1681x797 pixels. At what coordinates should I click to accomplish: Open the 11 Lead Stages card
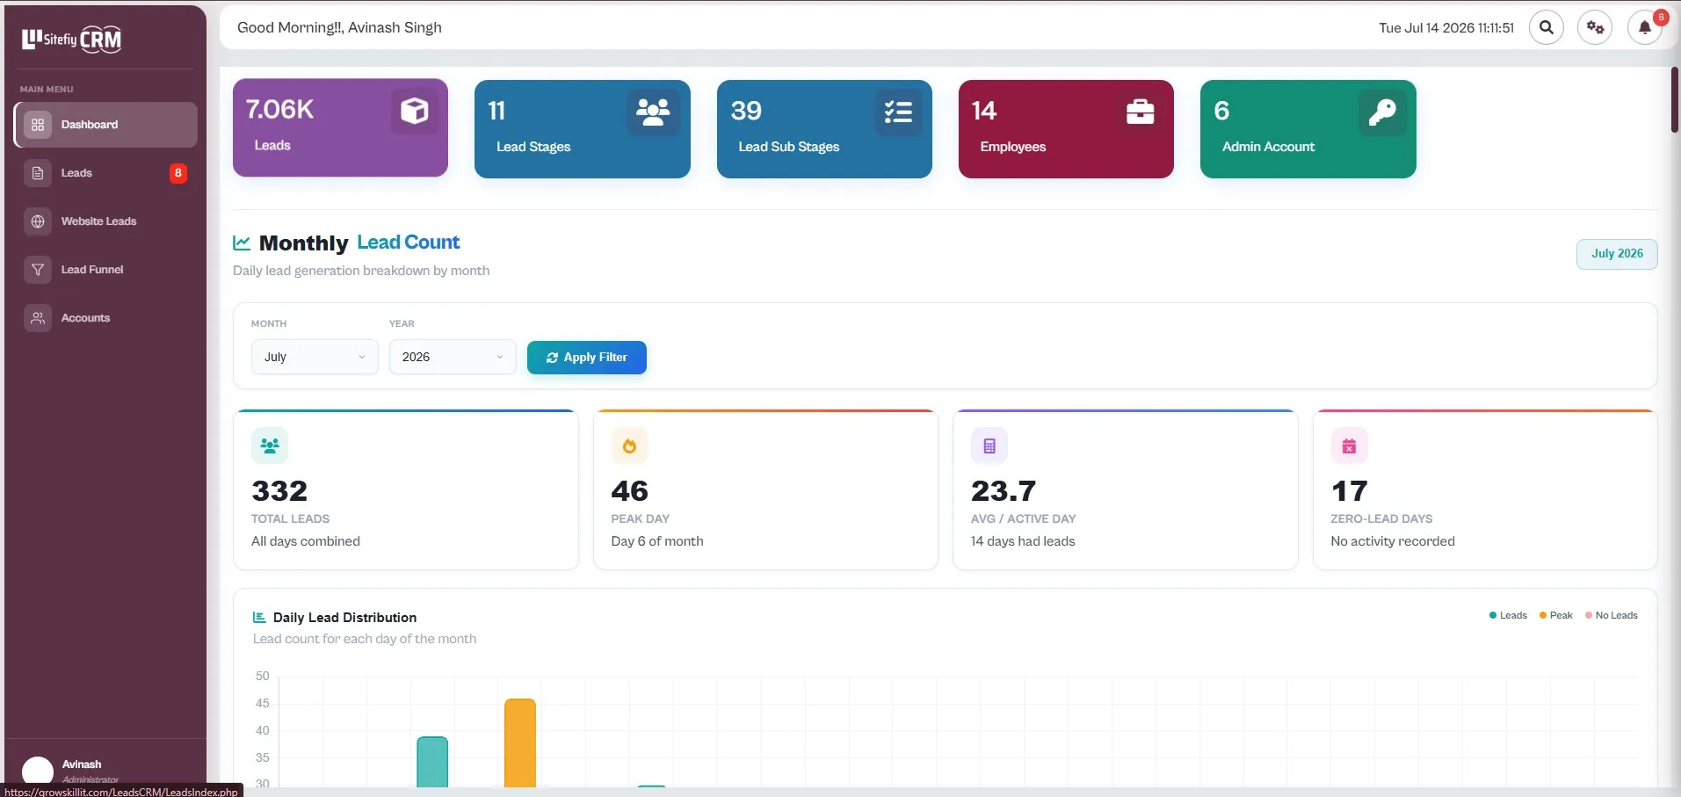pos(583,129)
